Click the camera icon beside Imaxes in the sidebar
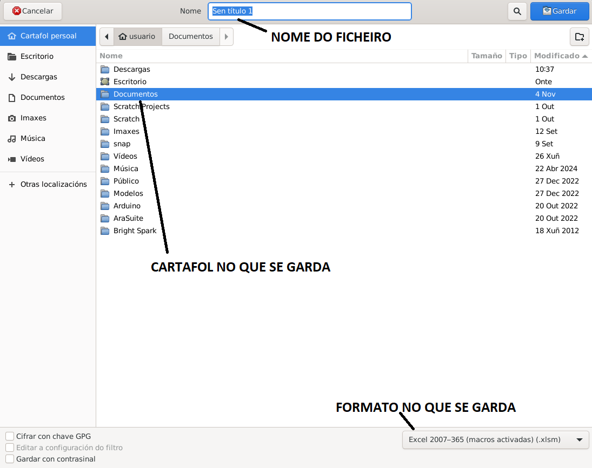Screen dimensions: 592x468 point(12,118)
